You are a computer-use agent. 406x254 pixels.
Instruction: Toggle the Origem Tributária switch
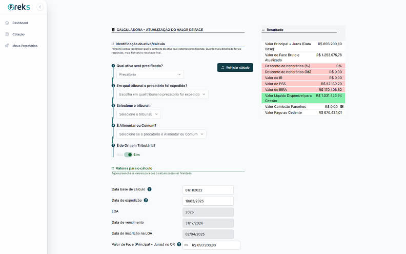(128, 154)
